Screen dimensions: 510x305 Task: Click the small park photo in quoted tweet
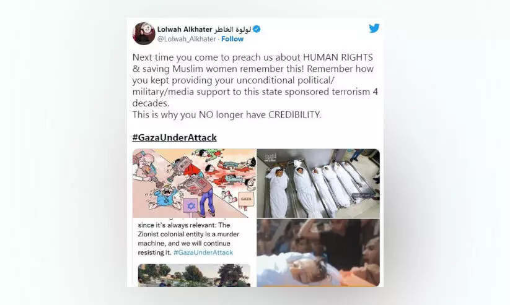click(x=194, y=275)
